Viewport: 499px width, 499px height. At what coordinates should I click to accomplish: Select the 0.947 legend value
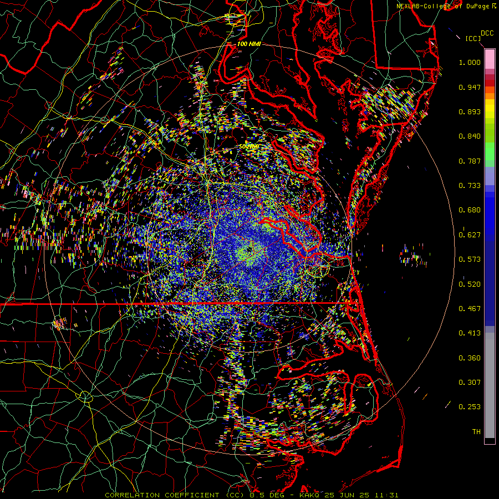(x=470, y=87)
